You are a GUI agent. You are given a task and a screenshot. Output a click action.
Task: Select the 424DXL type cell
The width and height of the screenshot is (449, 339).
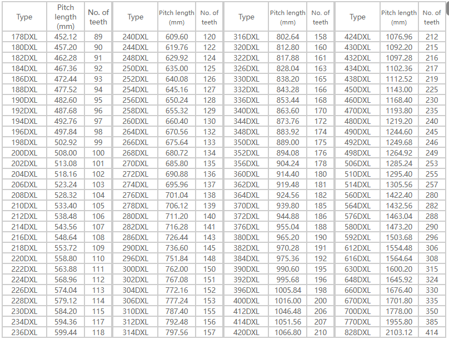pos(357,37)
